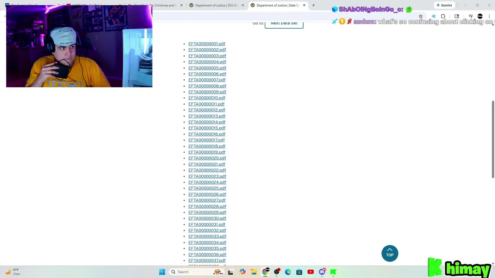Viewport: 495px width, 278px height.
Task: Open EFTA00000006.pdf
Action: 207,74
